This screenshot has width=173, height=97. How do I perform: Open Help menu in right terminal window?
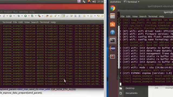click(161, 16)
